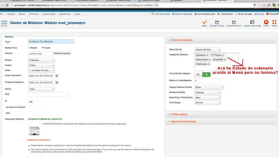Click the module manager header icon
Viewport: 279px width, 157px height.
(4, 23)
